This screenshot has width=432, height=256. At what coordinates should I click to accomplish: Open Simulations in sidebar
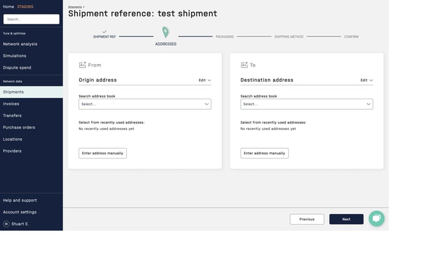pos(14,56)
